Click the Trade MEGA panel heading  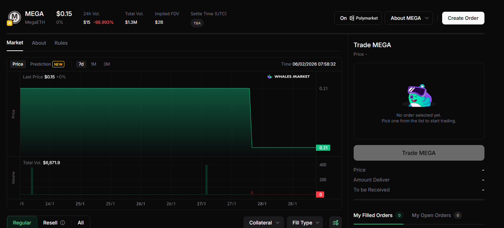click(x=372, y=45)
